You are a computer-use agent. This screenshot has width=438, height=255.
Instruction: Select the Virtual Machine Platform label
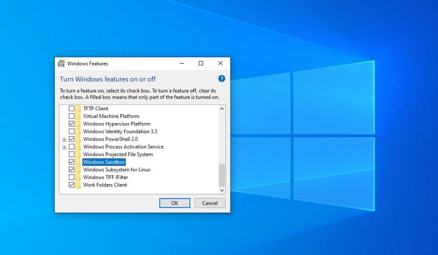click(111, 116)
